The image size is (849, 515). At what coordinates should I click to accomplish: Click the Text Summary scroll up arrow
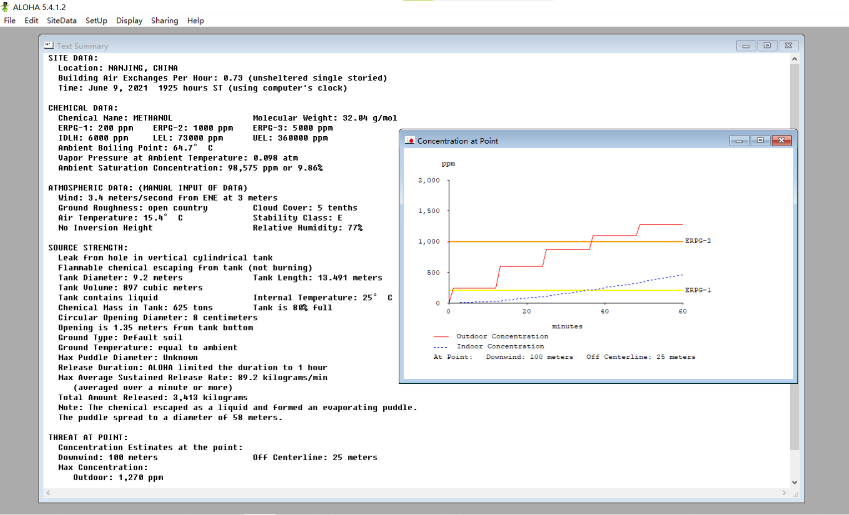click(795, 59)
